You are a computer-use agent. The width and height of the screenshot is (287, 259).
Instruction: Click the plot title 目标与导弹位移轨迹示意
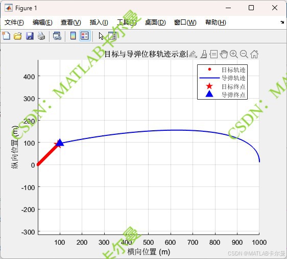[146, 54]
